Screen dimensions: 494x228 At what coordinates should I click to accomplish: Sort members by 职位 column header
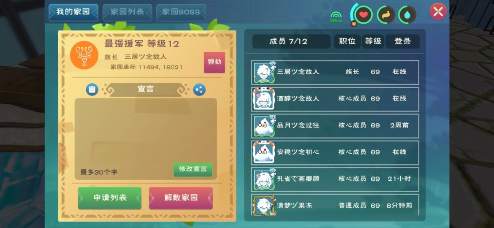(347, 41)
